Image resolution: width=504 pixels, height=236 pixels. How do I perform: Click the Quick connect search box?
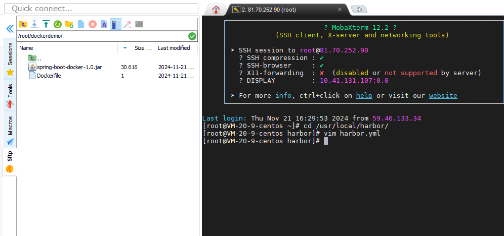point(101,9)
